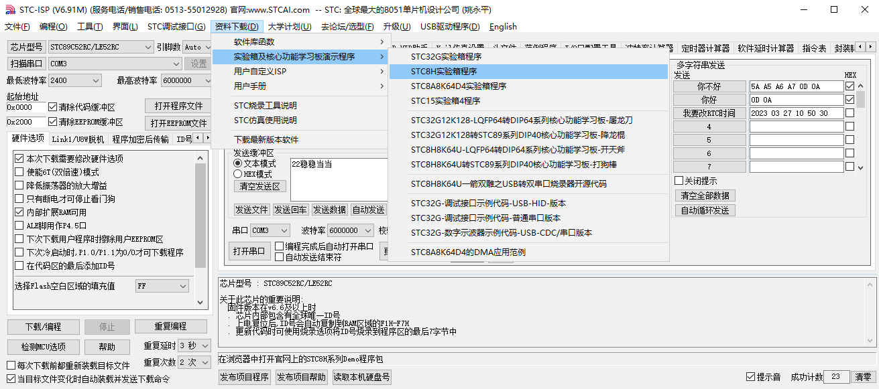
Task: Click 自动循环发送 button
Action: 705,210
